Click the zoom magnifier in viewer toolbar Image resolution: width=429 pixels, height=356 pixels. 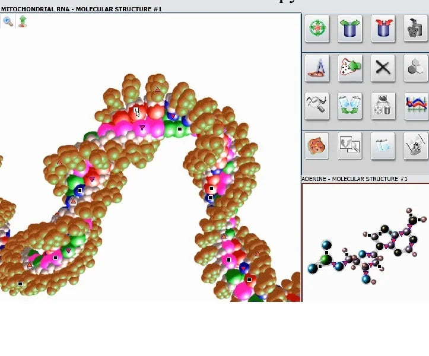click(x=8, y=22)
